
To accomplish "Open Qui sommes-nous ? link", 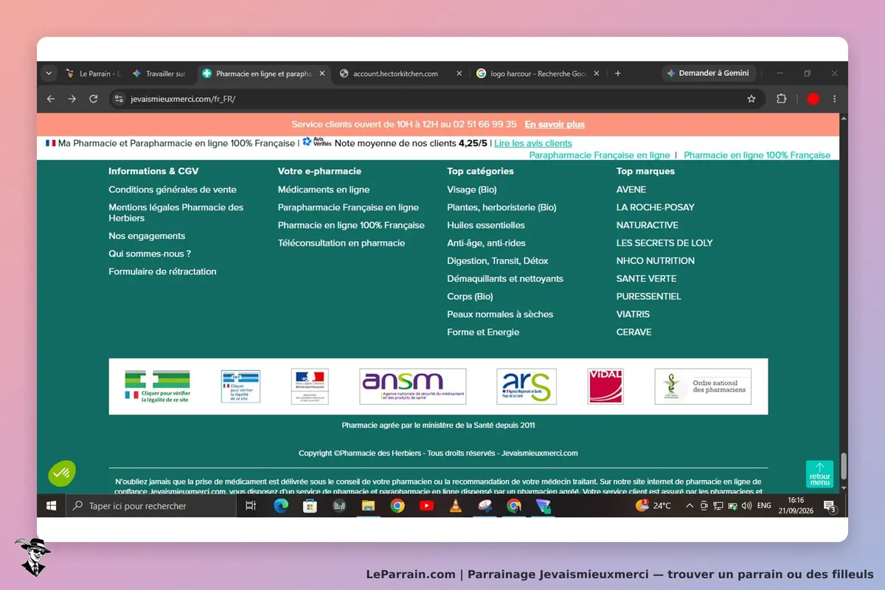I will click(x=150, y=254).
